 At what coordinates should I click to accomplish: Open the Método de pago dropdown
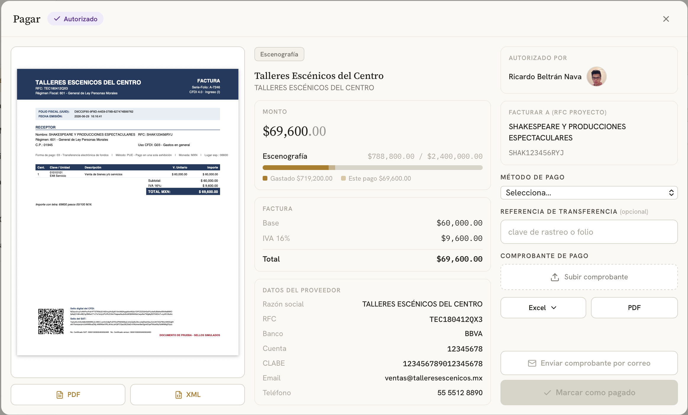[589, 193]
